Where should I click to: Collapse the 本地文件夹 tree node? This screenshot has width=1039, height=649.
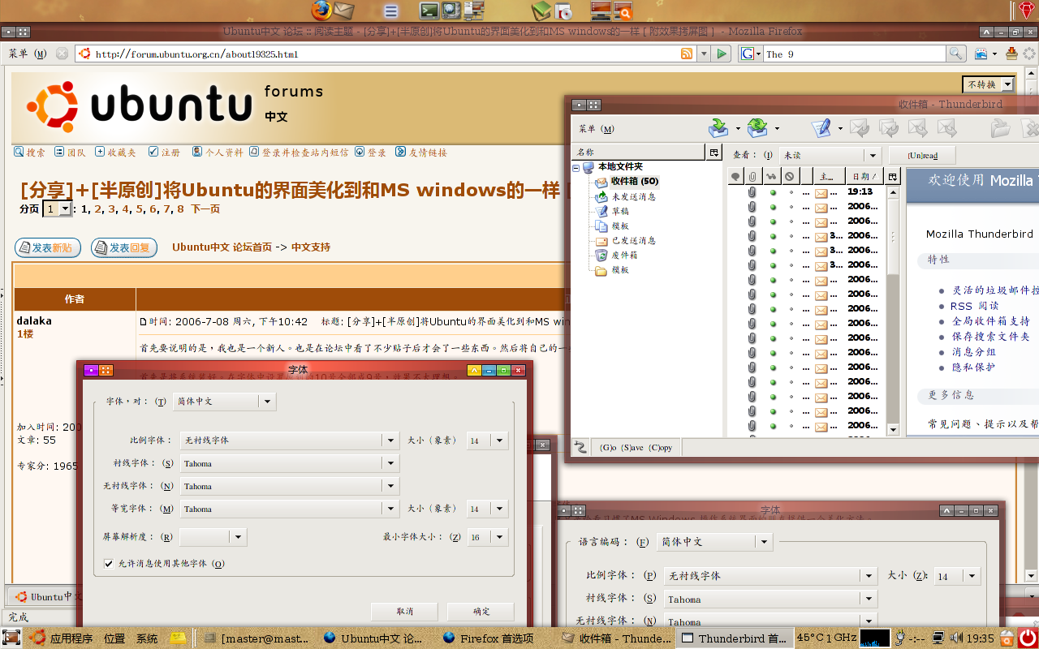click(576, 167)
